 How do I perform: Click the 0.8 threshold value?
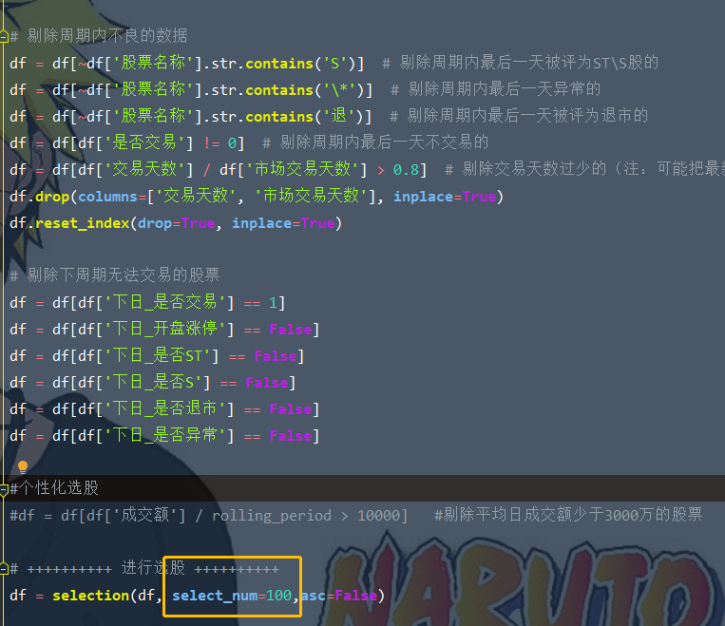click(x=406, y=170)
